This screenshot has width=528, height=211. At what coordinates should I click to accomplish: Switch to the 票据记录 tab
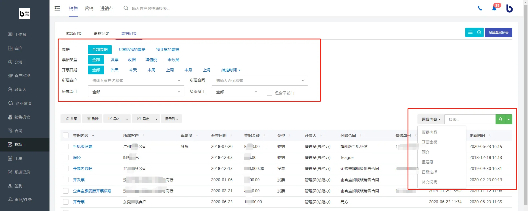coord(129,34)
